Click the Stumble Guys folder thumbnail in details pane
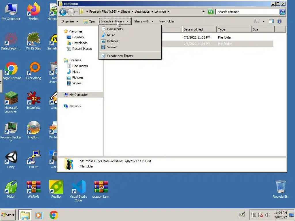 click(69, 164)
